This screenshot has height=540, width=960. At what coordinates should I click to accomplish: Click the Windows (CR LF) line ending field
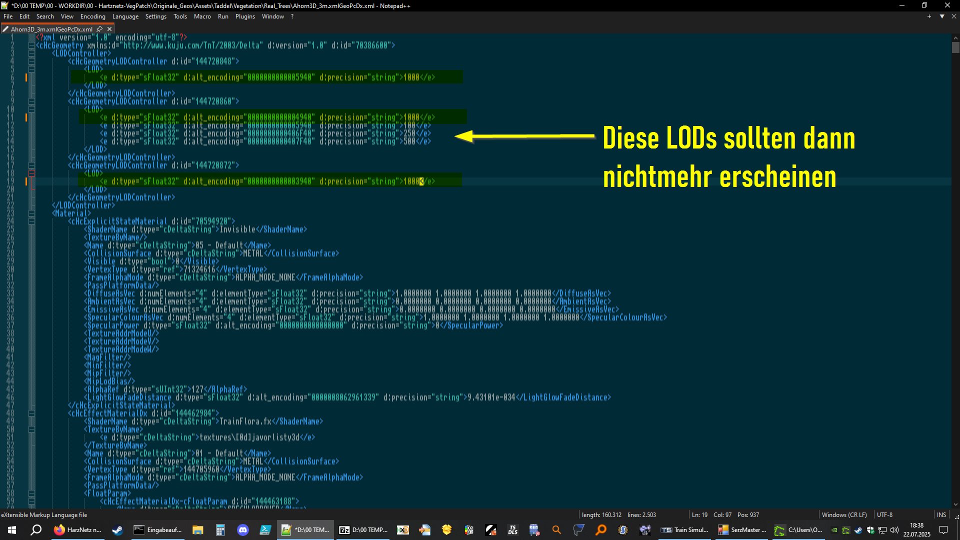pos(844,514)
